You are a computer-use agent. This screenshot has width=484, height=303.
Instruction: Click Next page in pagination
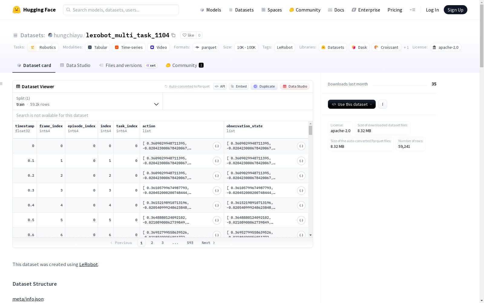[x=208, y=243]
